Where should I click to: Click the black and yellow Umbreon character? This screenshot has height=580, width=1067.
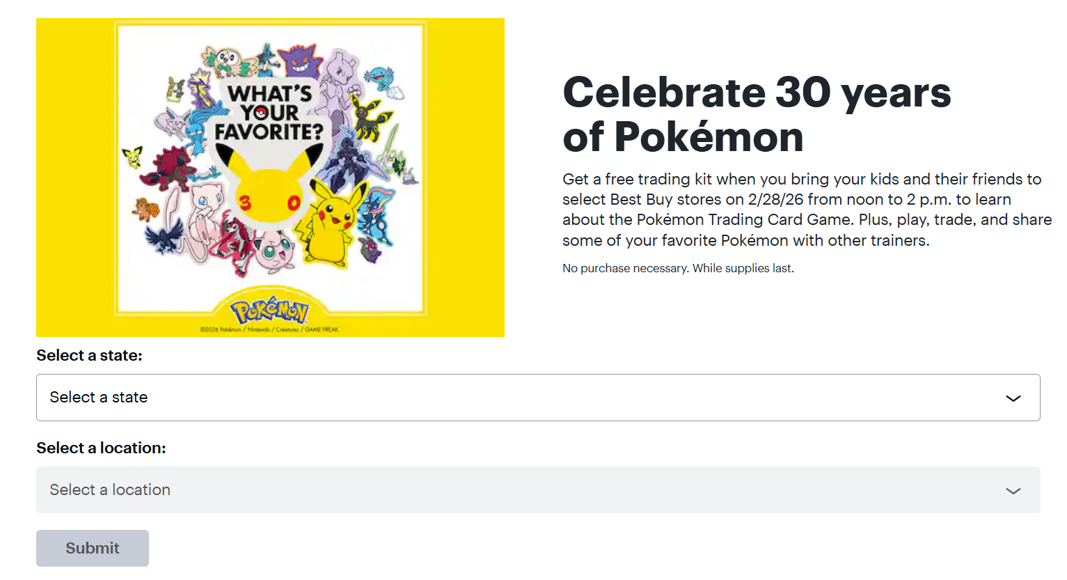click(367, 116)
